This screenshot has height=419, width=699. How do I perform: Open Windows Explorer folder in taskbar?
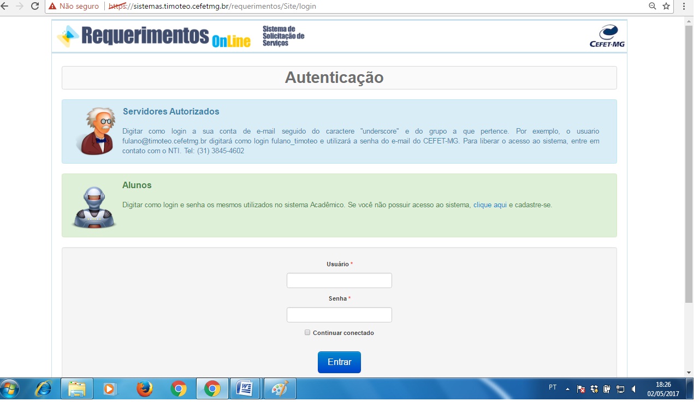(77, 389)
